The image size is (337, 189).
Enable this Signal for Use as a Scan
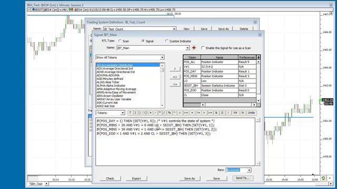203,48
